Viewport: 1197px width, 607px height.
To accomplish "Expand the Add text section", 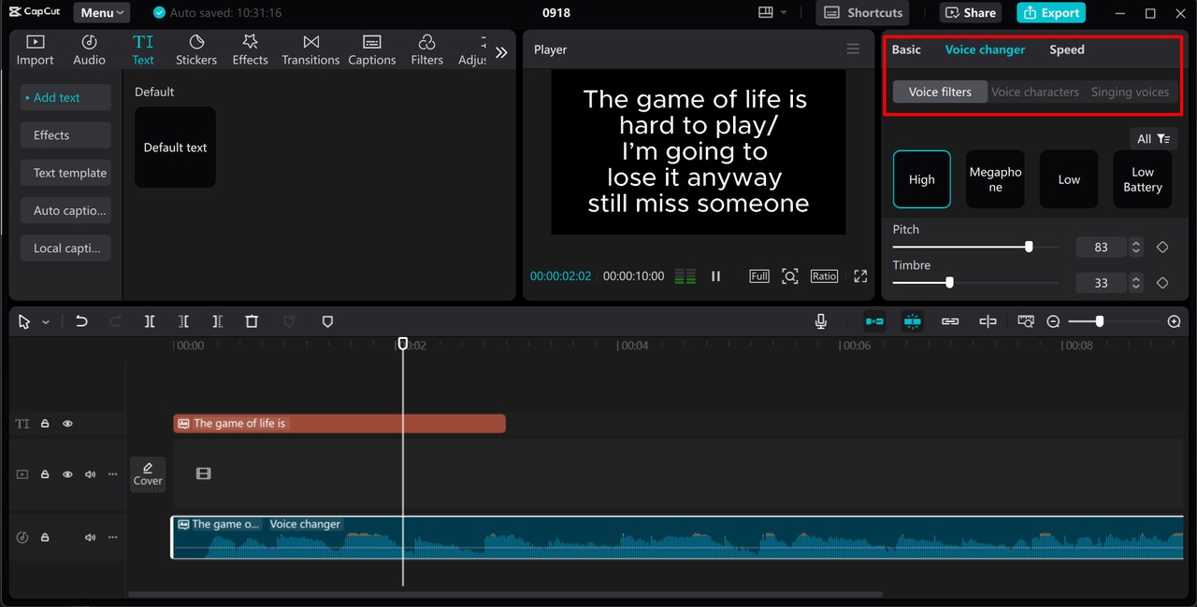I will 65,97.
